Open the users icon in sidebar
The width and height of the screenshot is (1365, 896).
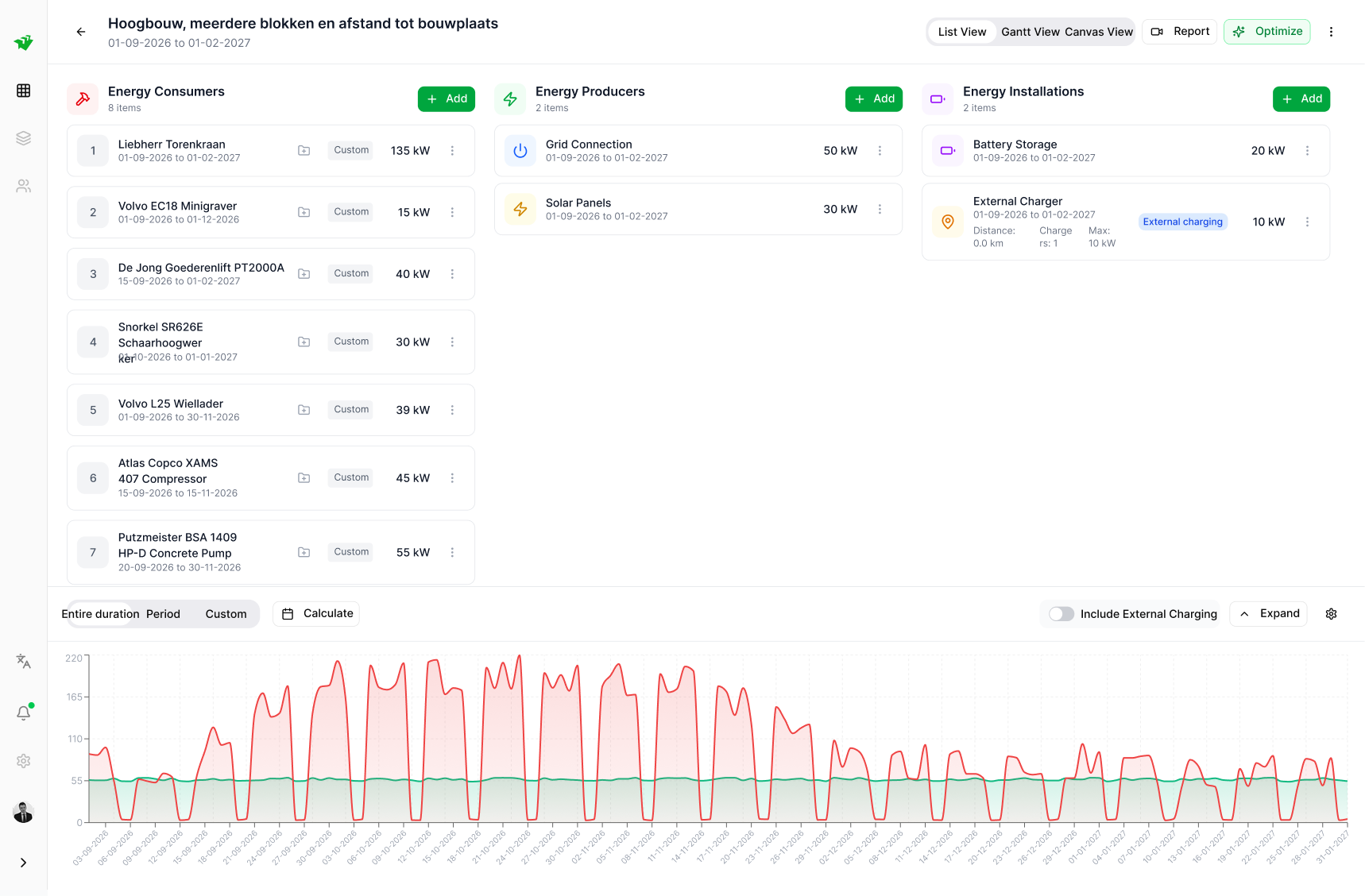click(x=24, y=186)
